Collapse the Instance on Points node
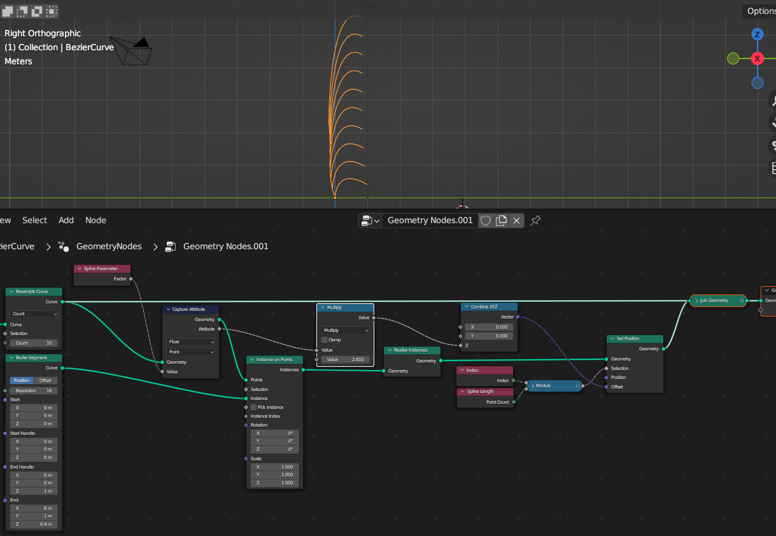776x536 pixels. click(251, 360)
